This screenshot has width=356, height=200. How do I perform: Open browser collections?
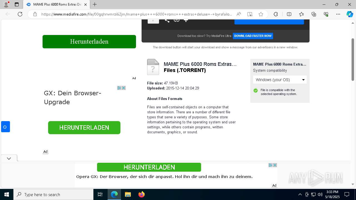coord(314,14)
